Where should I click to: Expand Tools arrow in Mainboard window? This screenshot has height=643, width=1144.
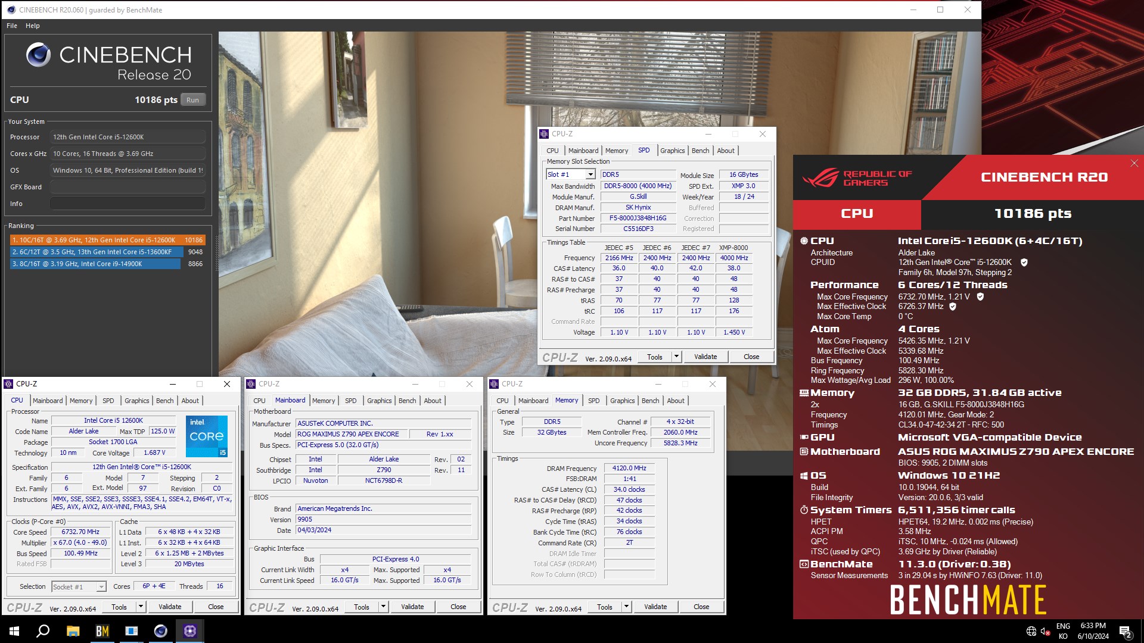[x=383, y=607]
